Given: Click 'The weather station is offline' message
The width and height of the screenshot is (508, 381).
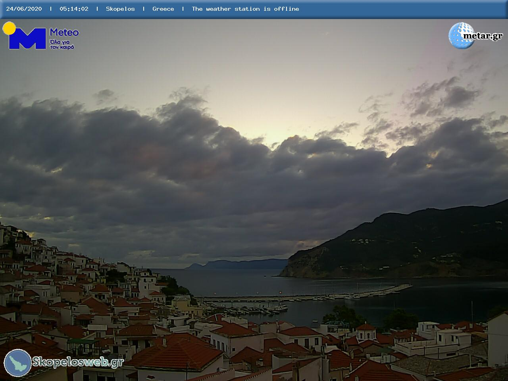Looking at the screenshot, I should point(245,9).
